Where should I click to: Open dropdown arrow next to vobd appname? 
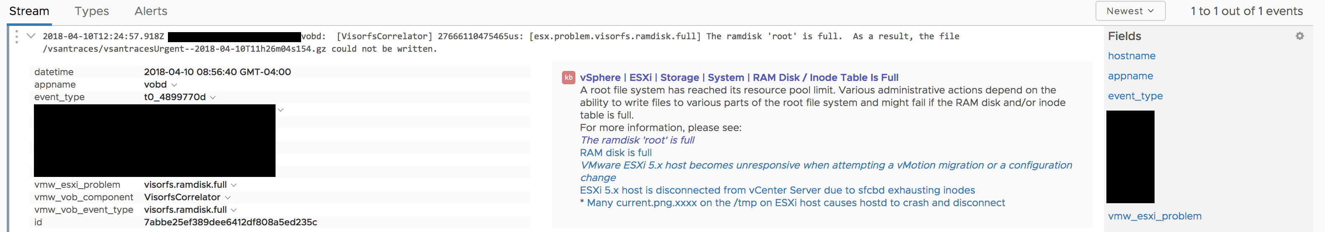tap(174, 85)
